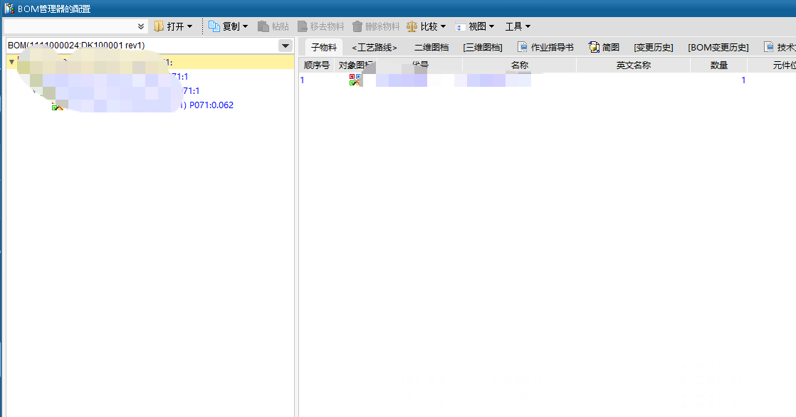Switch to the 子物料 tab
The width and height of the screenshot is (796, 417).
click(324, 47)
